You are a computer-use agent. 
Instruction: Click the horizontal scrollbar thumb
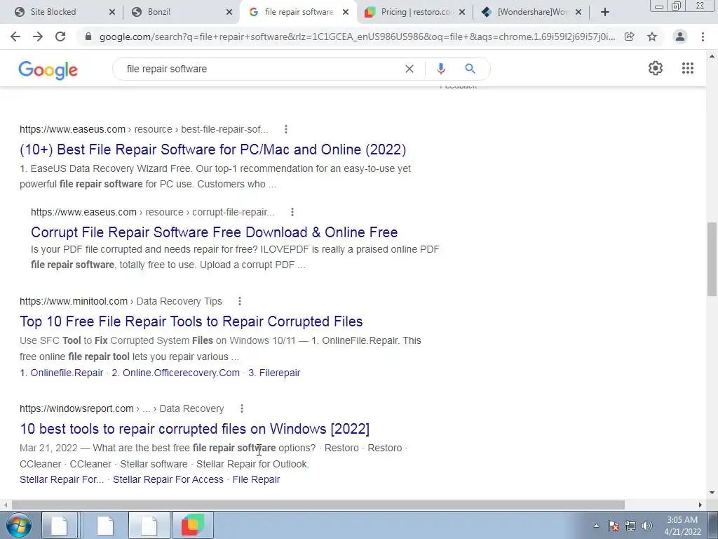pyautogui.click(x=318, y=505)
